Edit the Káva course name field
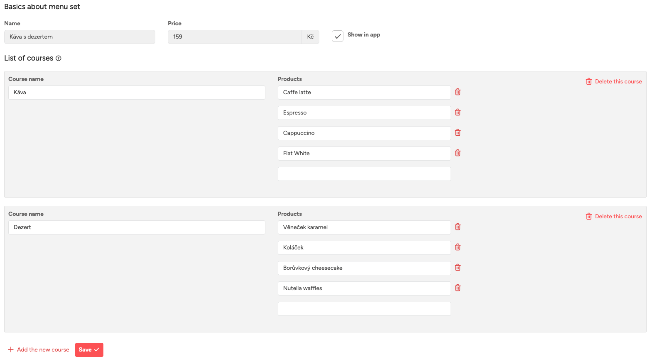Viewport: 652px width, 359px height. (x=137, y=93)
